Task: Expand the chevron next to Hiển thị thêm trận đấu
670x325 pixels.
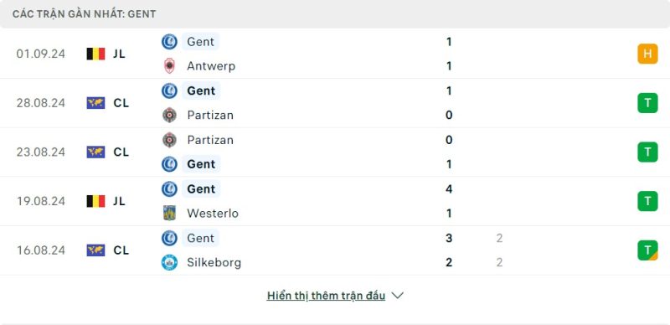Action: [x=397, y=296]
